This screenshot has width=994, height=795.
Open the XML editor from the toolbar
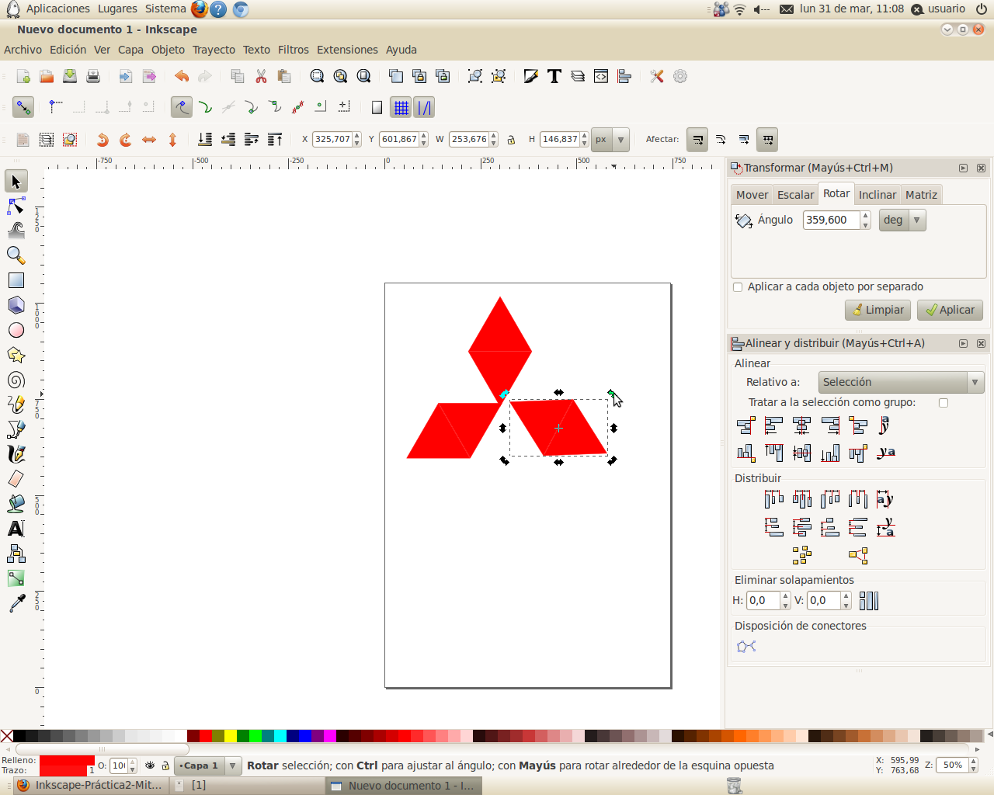pos(600,76)
